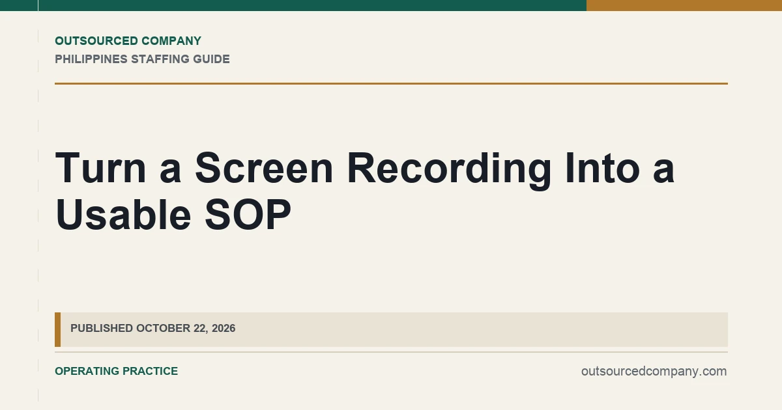
Task: Click the OPERATING PRACTICE category label
Action: point(116,371)
